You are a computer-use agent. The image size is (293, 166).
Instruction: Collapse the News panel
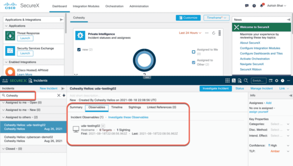click(x=288, y=20)
